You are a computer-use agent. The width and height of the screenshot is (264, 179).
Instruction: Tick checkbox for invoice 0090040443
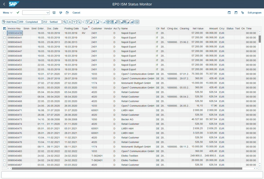click(5, 42)
